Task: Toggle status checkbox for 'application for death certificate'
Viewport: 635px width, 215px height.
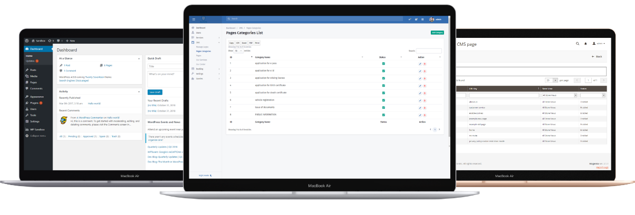Action: pyautogui.click(x=384, y=92)
